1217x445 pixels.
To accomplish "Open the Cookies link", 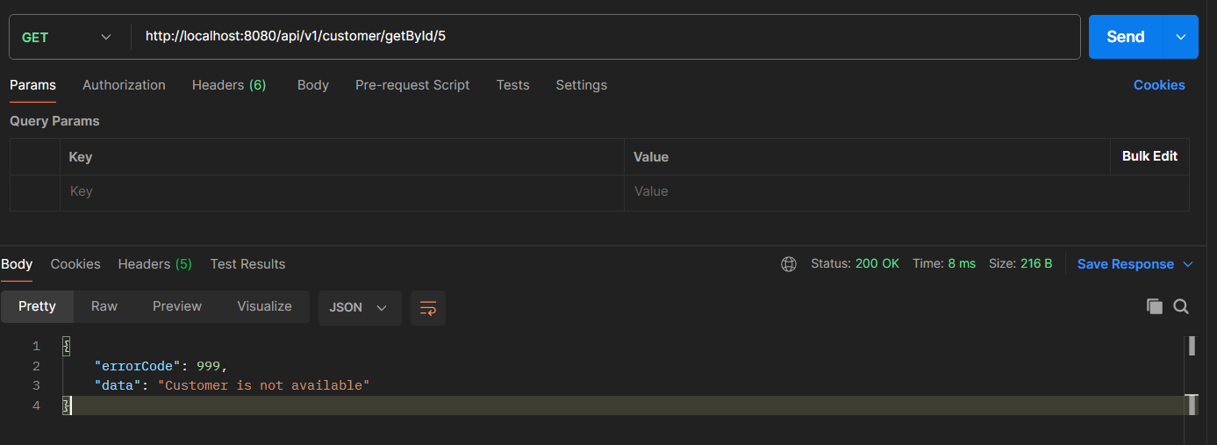I will click(x=1158, y=85).
